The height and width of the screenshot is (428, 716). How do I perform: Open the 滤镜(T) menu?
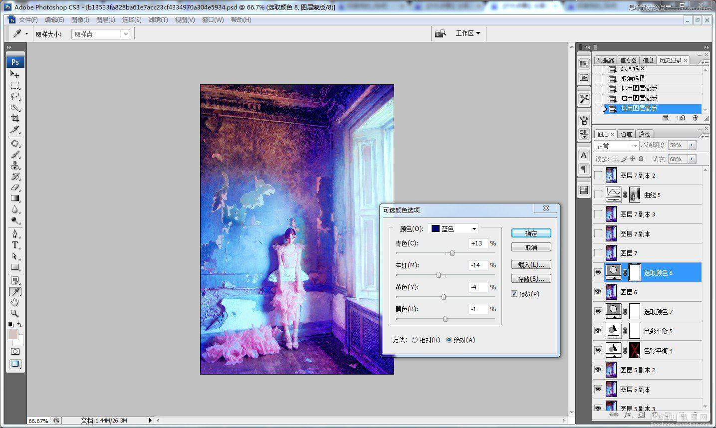coord(158,20)
